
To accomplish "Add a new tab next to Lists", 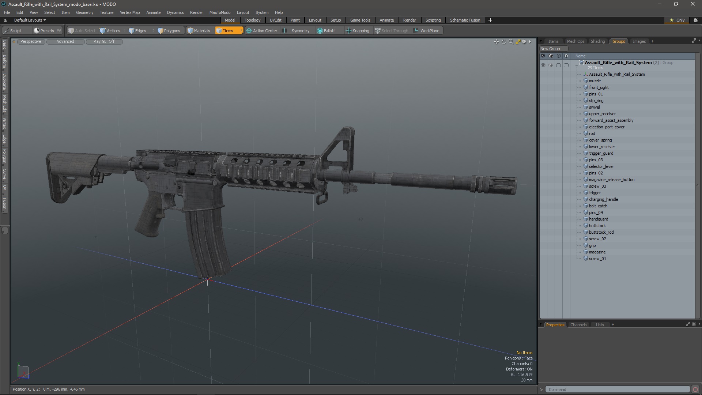I will (613, 325).
